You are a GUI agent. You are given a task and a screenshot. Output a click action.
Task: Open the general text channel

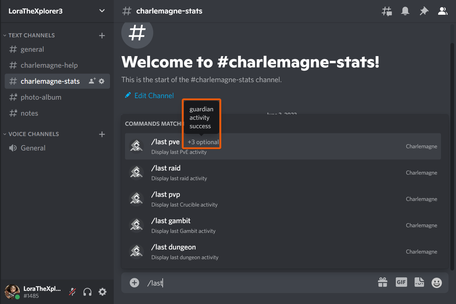(x=57, y=50)
